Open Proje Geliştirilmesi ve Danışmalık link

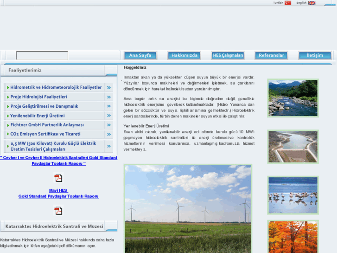point(45,106)
